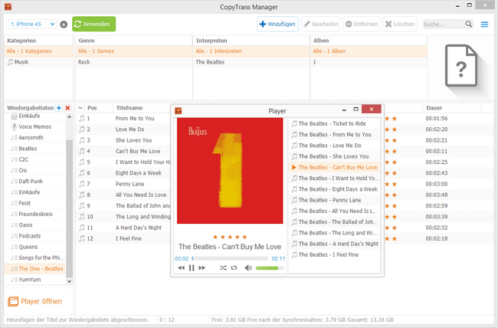Click the Hinzufügen button
This screenshot has width=498, height=328.
tap(277, 25)
